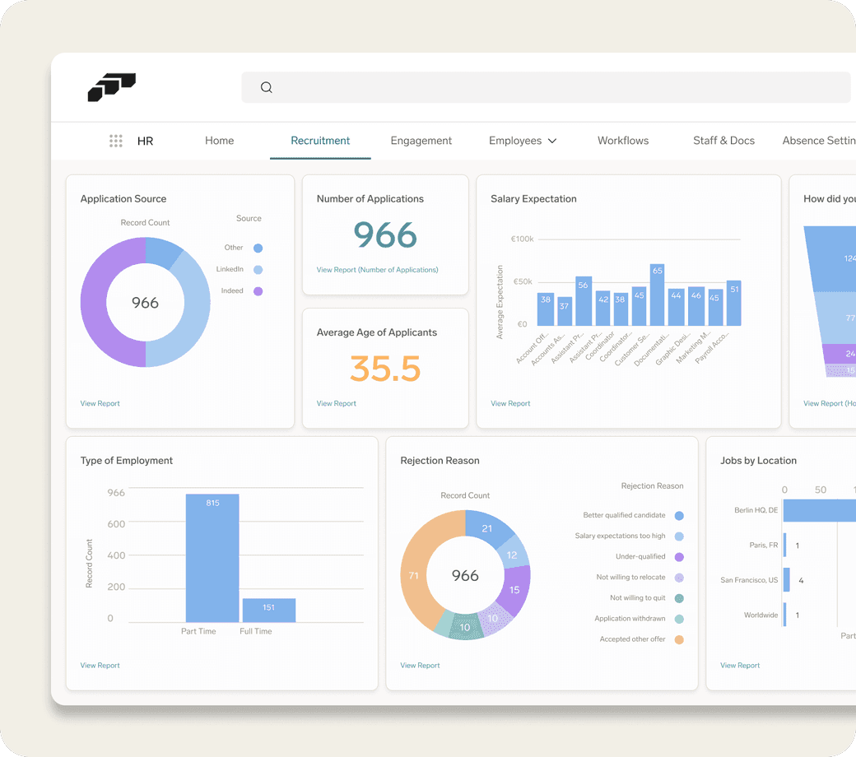This screenshot has height=757, width=856.
Task: Expand the Employees dropdown chevron
Action: [x=552, y=141]
